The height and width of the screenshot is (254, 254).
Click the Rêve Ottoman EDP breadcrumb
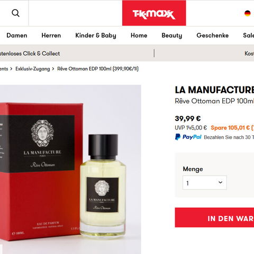(x=98, y=69)
